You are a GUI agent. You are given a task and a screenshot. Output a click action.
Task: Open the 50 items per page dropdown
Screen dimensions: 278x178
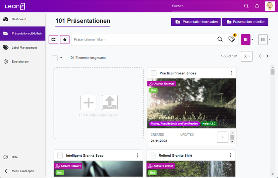(x=247, y=56)
